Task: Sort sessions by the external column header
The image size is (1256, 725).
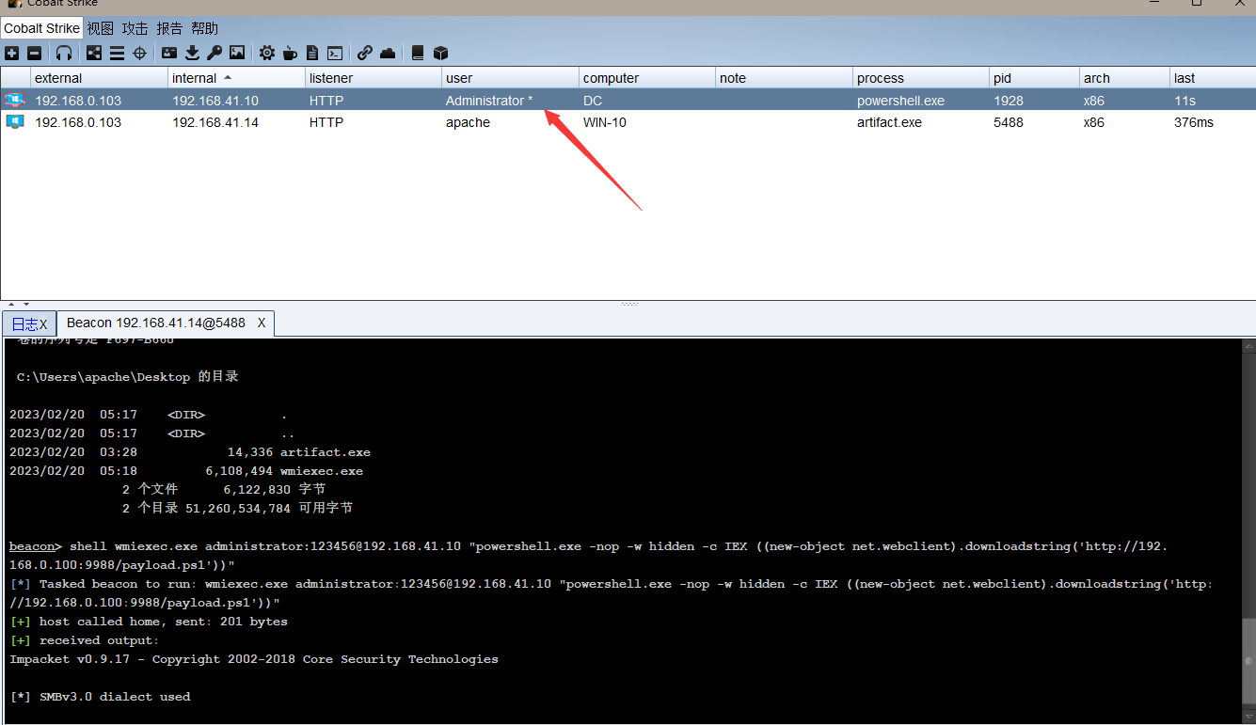Action: pyautogui.click(x=100, y=78)
